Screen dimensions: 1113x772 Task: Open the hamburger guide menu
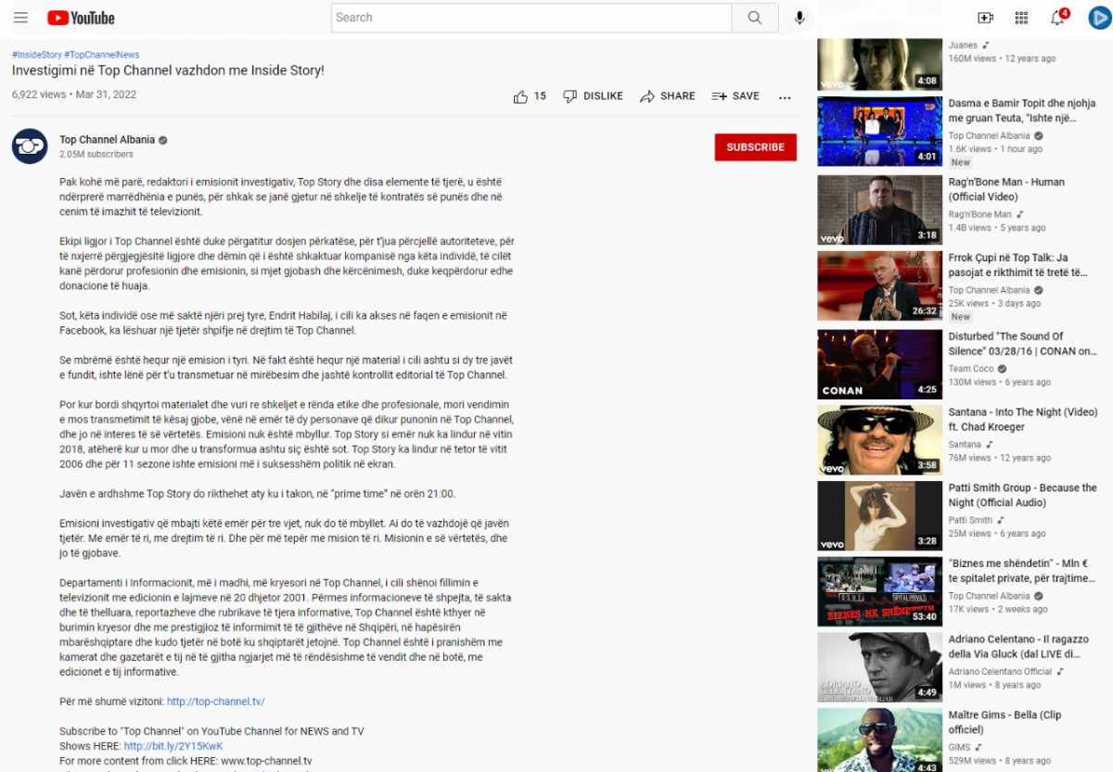pyautogui.click(x=21, y=18)
